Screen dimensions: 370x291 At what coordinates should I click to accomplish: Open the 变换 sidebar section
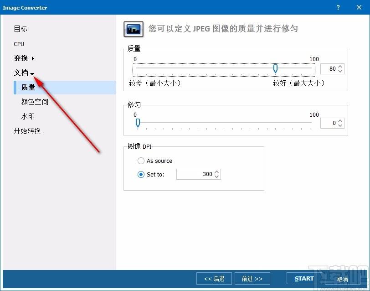[21, 58]
